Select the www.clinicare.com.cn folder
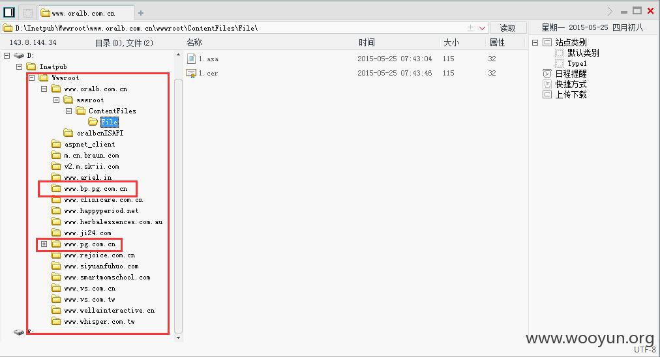 pos(104,200)
